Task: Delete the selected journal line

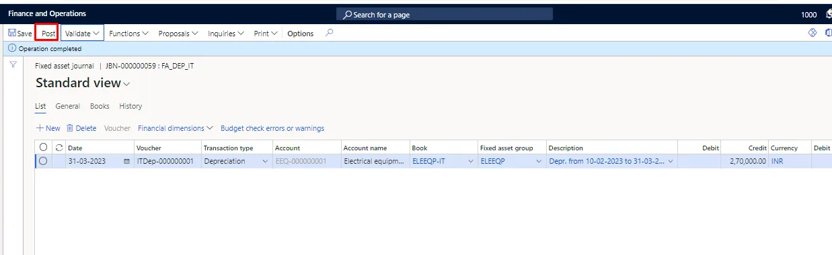Action: click(81, 128)
